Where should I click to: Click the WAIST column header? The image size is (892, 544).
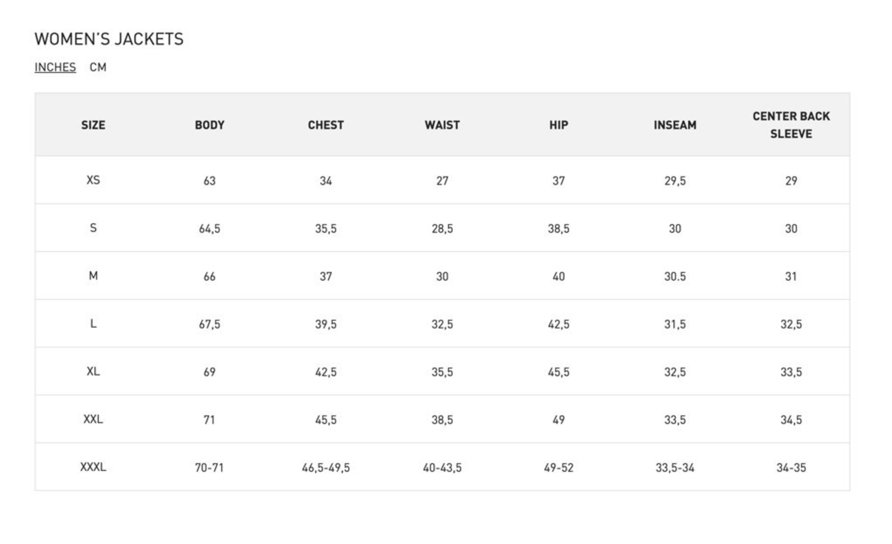pyautogui.click(x=442, y=125)
